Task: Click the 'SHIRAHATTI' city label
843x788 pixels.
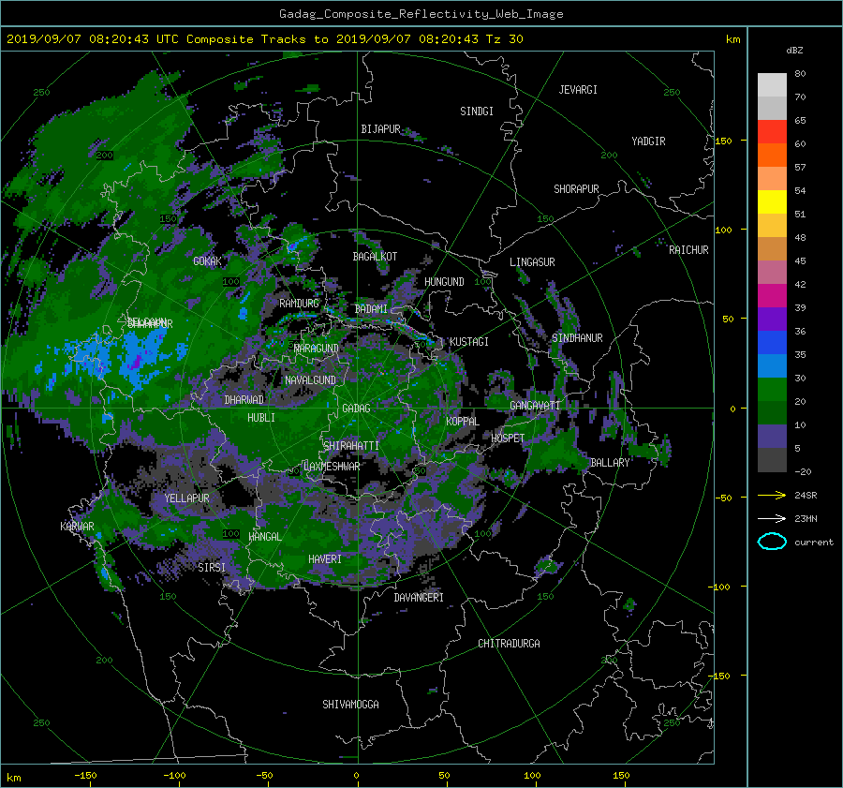Action: (x=351, y=446)
